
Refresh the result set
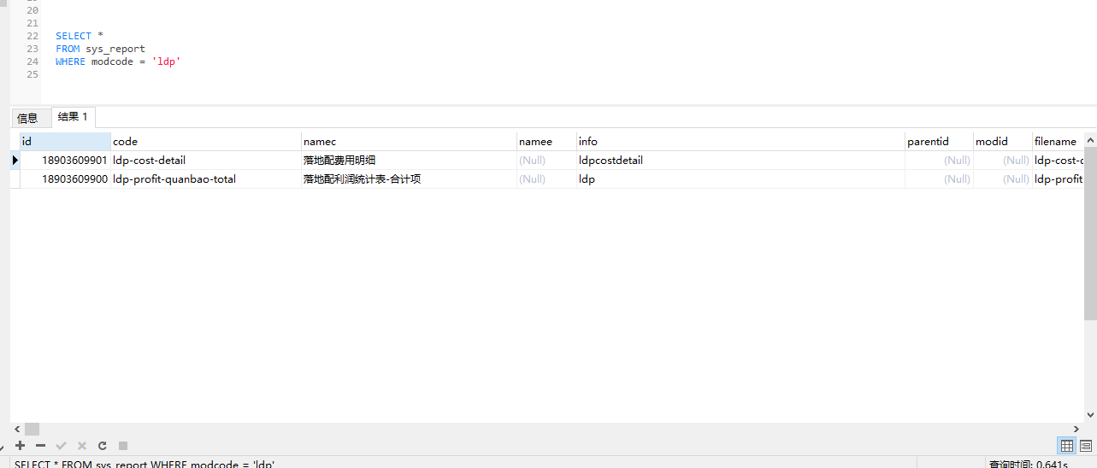(x=103, y=446)
